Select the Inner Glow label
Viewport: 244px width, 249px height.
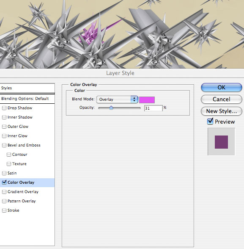[x=17, y=136]
